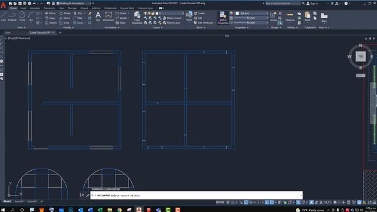Select the Dimension tool

[x=108, y=16]
